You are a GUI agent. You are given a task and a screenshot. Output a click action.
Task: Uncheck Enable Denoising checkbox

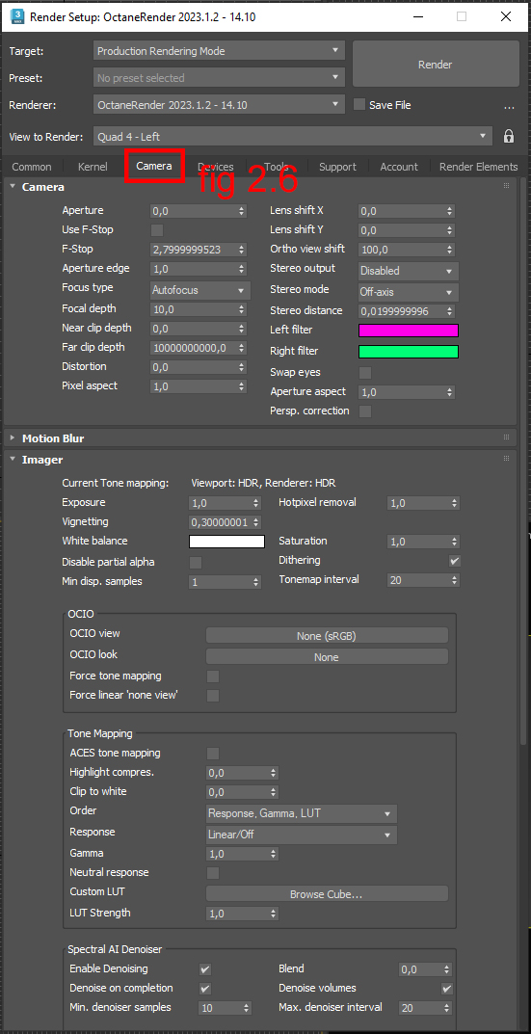pyautogui.click(x=205, y=969)
